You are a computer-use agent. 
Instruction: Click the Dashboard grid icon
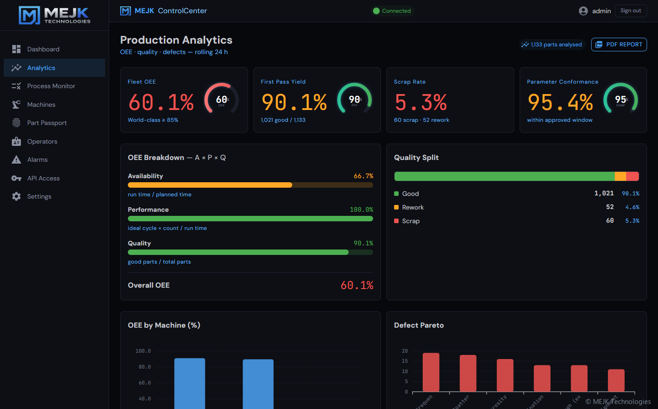16,49
